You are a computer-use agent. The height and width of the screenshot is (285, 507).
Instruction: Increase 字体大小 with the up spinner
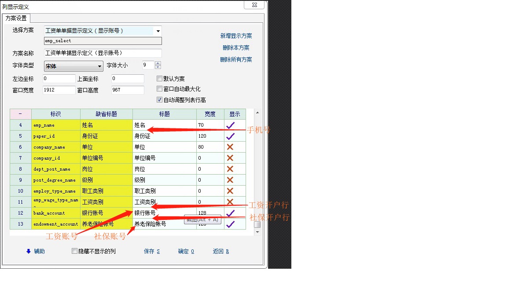[158, 63]
